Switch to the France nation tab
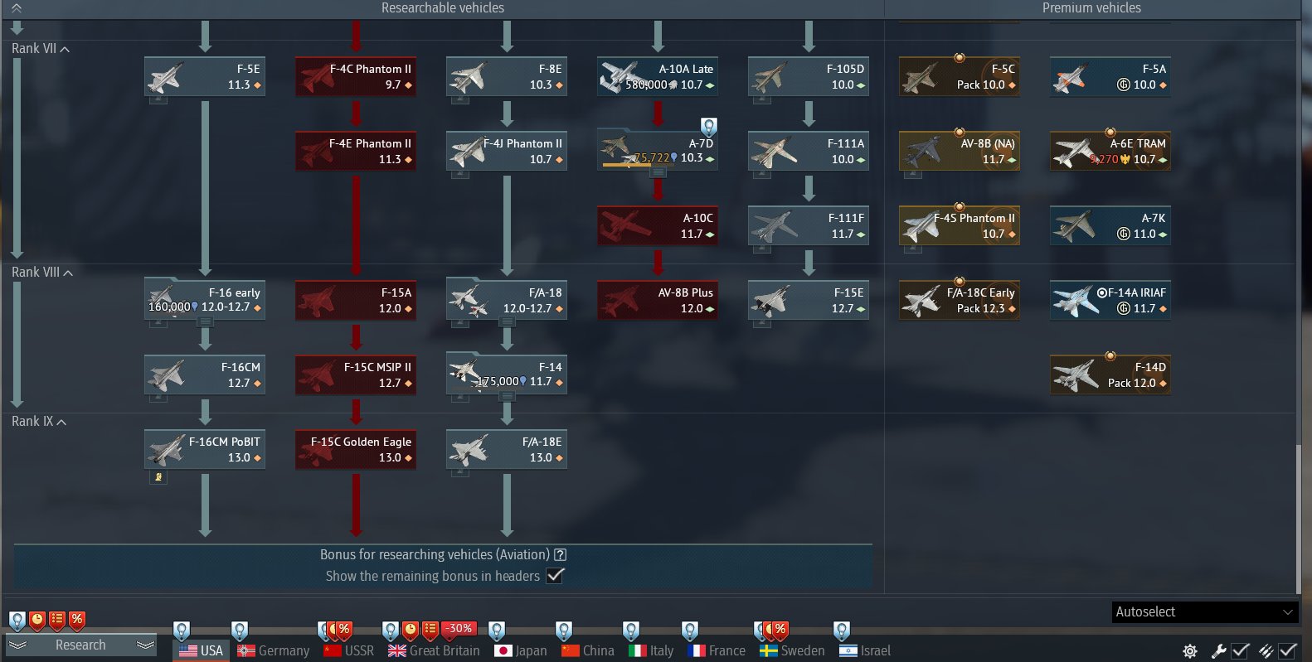1312x662 pixels. pos(717,651)
